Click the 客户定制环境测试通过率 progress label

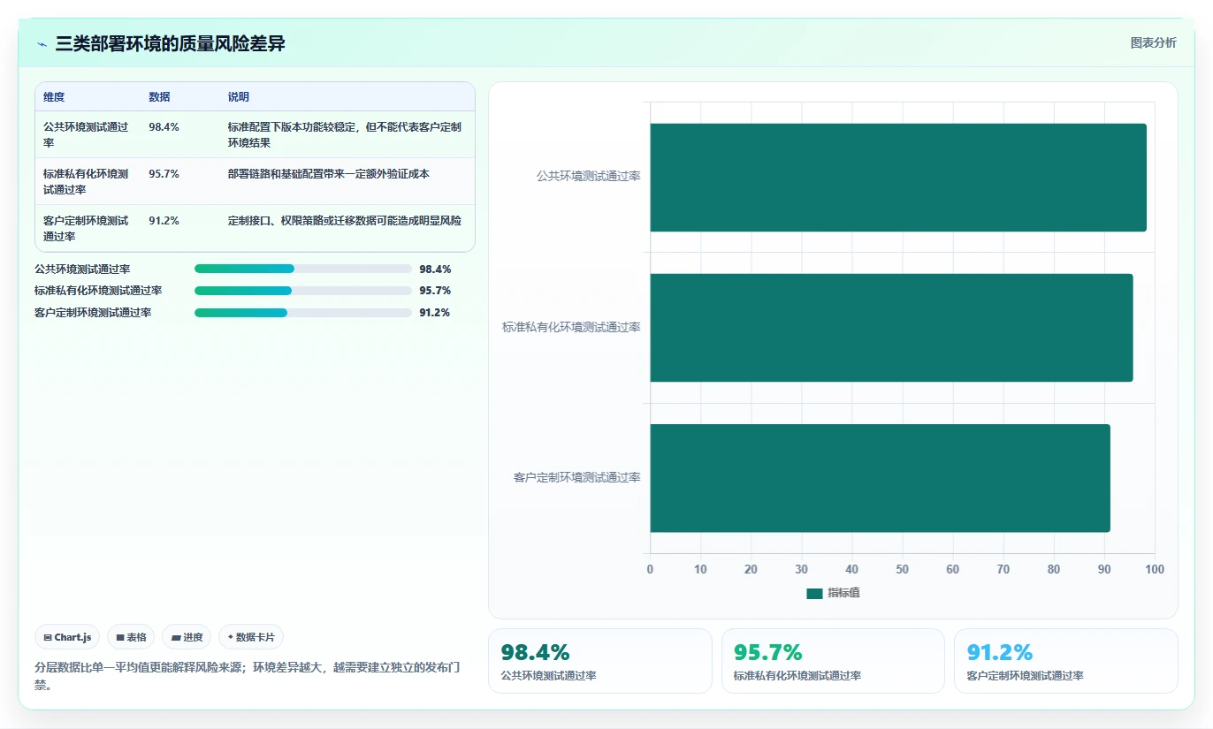(93, 313)
